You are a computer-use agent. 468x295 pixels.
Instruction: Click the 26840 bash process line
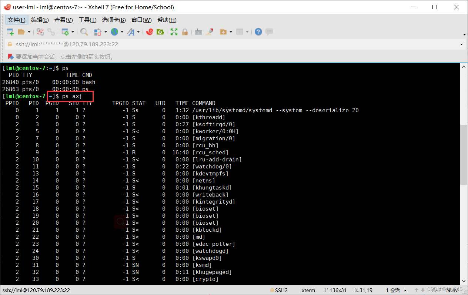click(49, 82)
